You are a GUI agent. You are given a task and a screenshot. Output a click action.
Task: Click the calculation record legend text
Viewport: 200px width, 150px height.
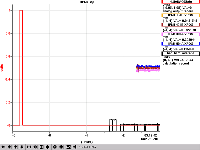[x=176, y=63]
